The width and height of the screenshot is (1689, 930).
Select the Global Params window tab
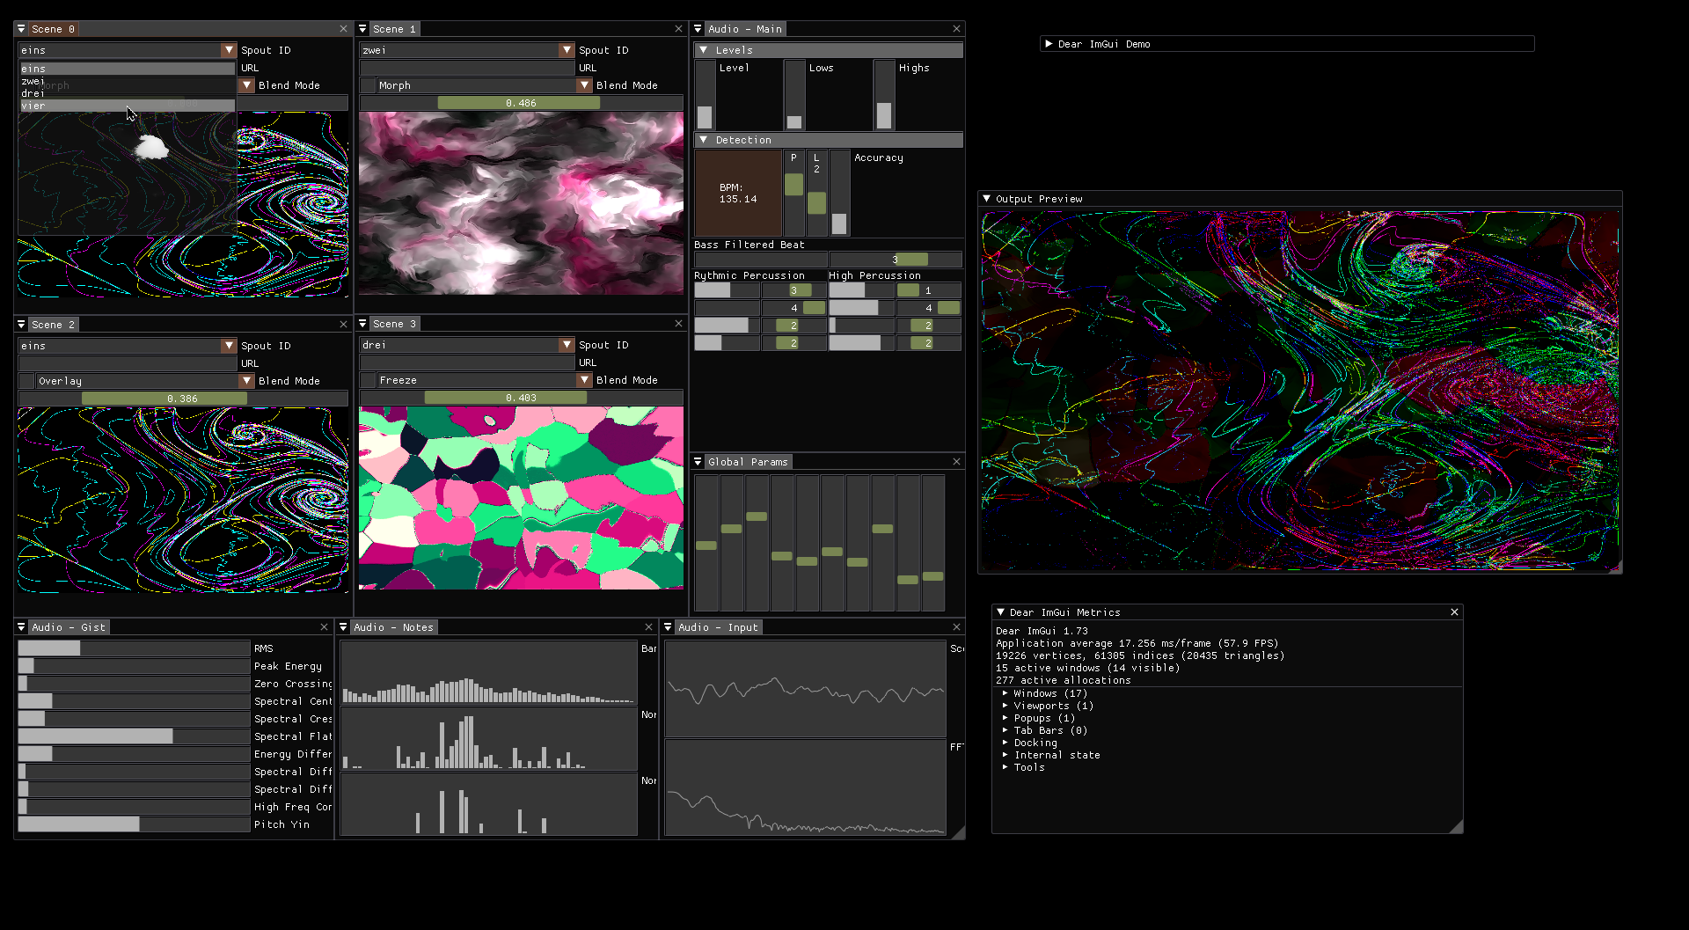coord(748,462)
